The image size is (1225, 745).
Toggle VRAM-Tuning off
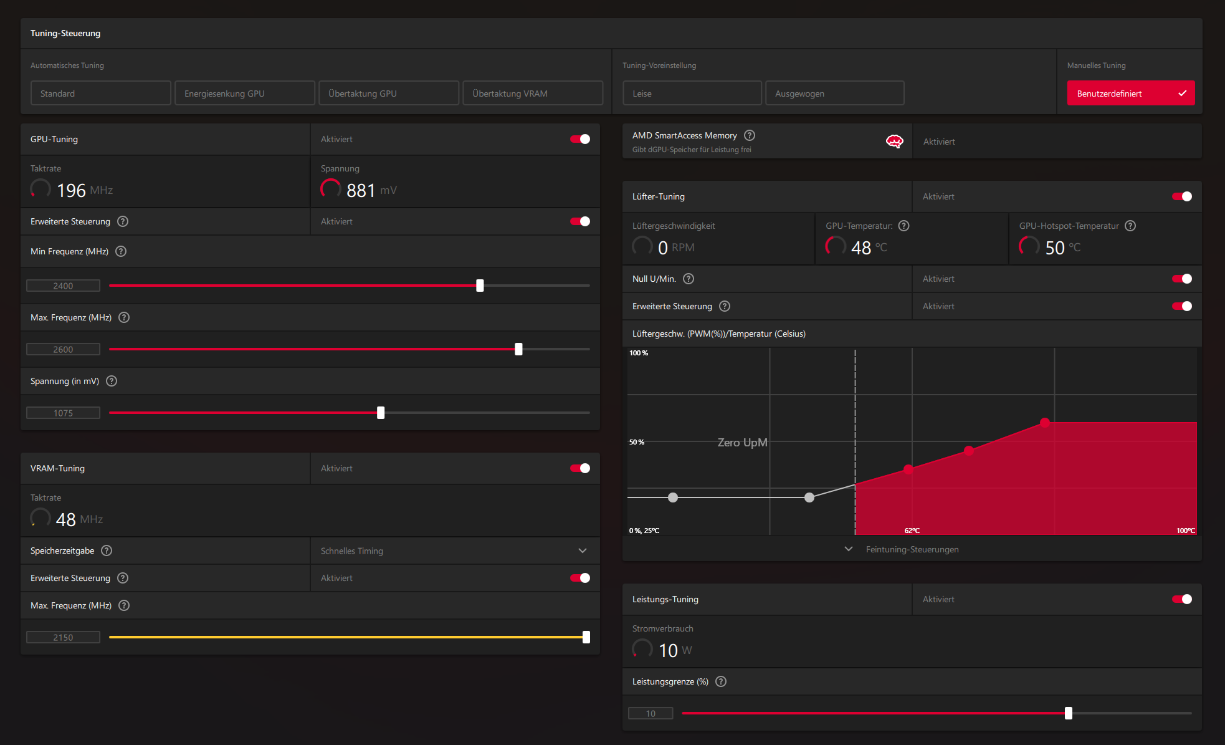coord(579,468)
